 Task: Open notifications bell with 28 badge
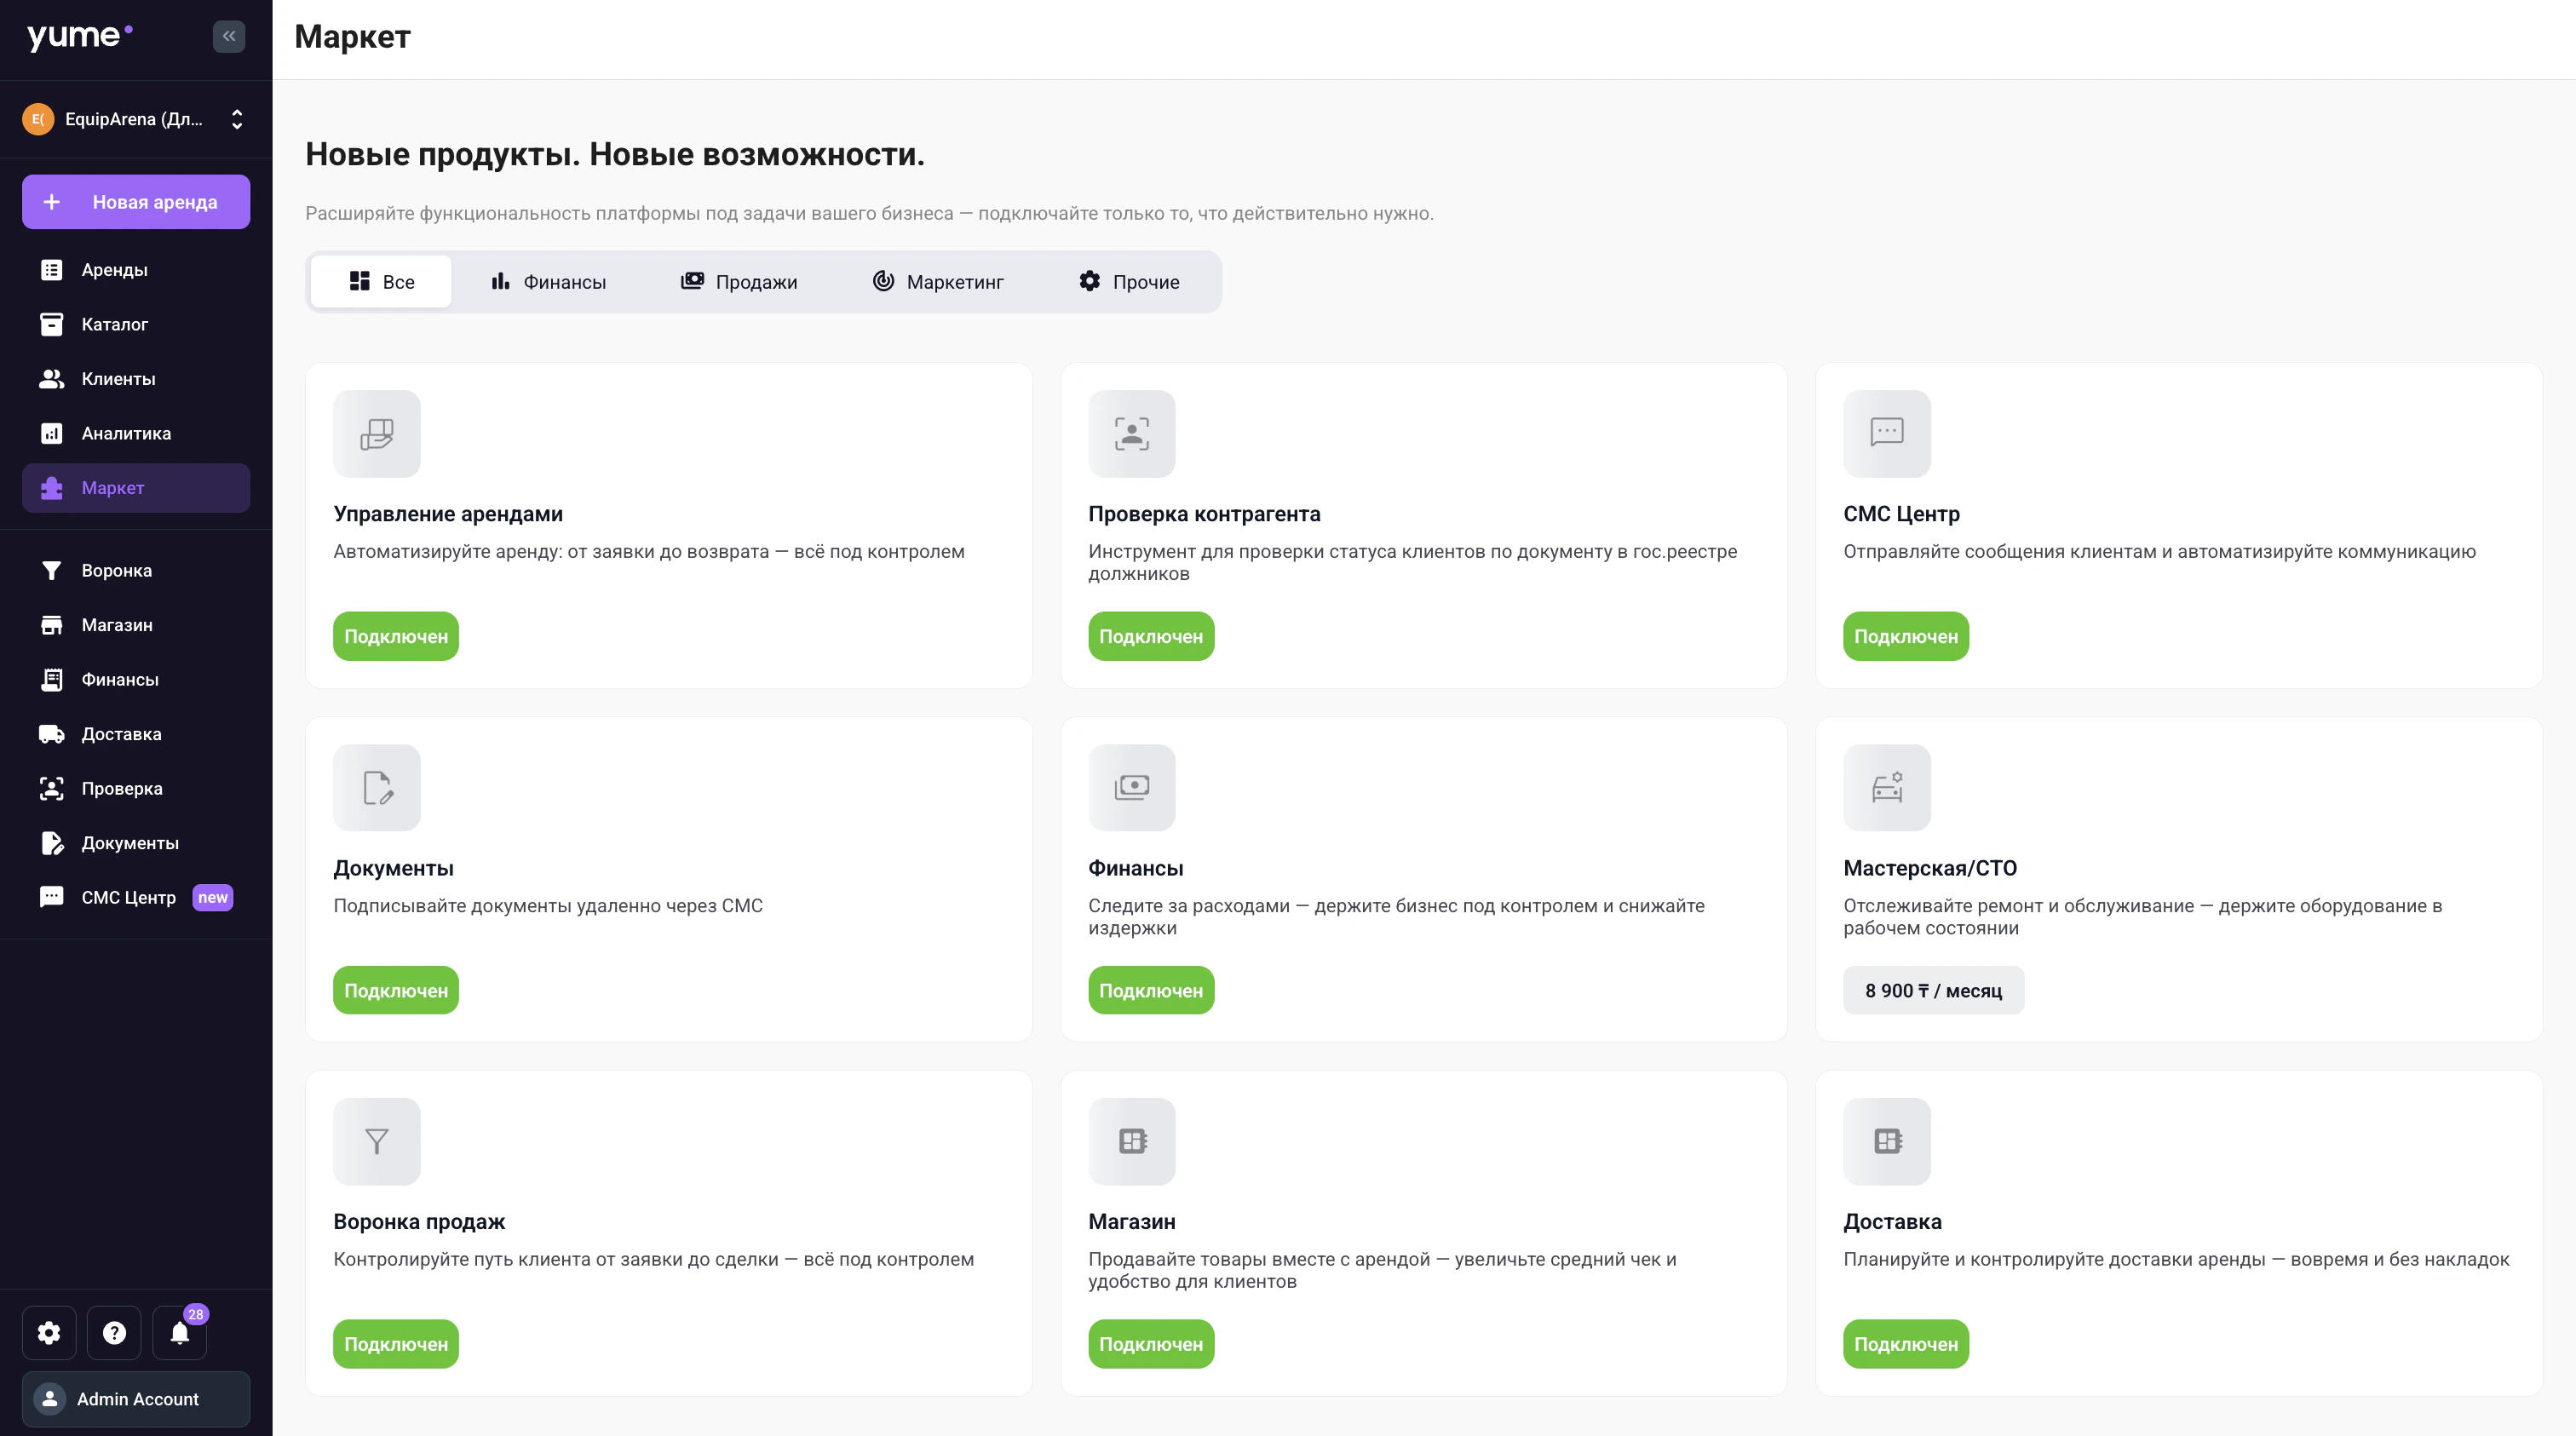point(180,1332)
